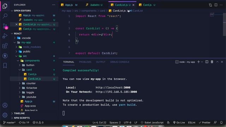
Task: Open the Bookmarks view icon
Action: (5, 66)
